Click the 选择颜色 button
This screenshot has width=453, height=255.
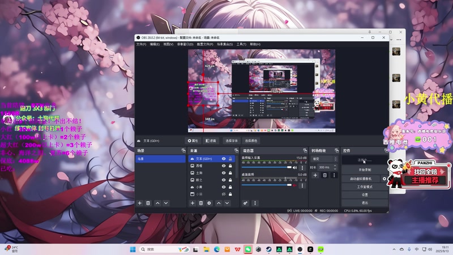251,141
